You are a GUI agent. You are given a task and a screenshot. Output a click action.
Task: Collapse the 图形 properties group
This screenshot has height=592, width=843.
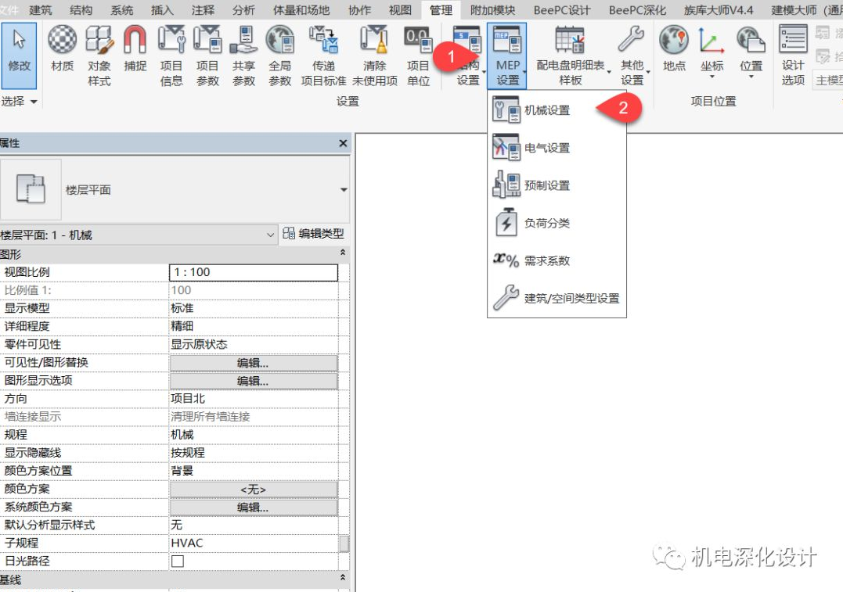[x=343, y=253]
